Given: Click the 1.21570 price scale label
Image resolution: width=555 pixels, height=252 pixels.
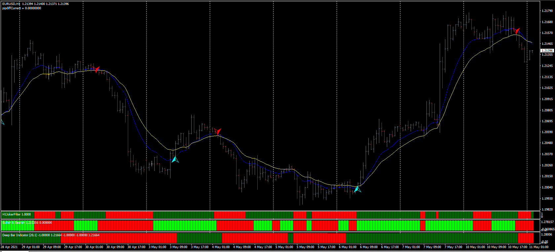Looking at the screenshot, I should [x=547, y=33].
